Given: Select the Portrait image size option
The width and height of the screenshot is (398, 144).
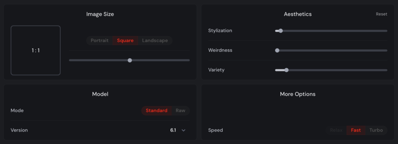Looking at the screenshot, I should 99,41.
